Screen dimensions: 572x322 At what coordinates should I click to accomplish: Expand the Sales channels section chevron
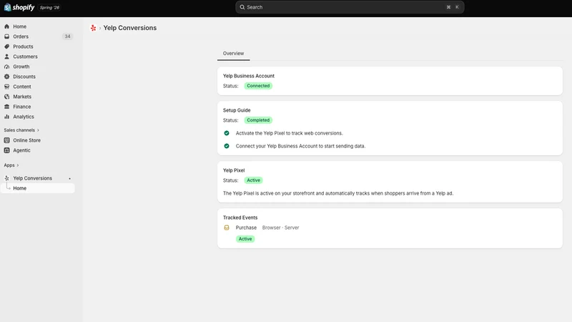(38, 130)
